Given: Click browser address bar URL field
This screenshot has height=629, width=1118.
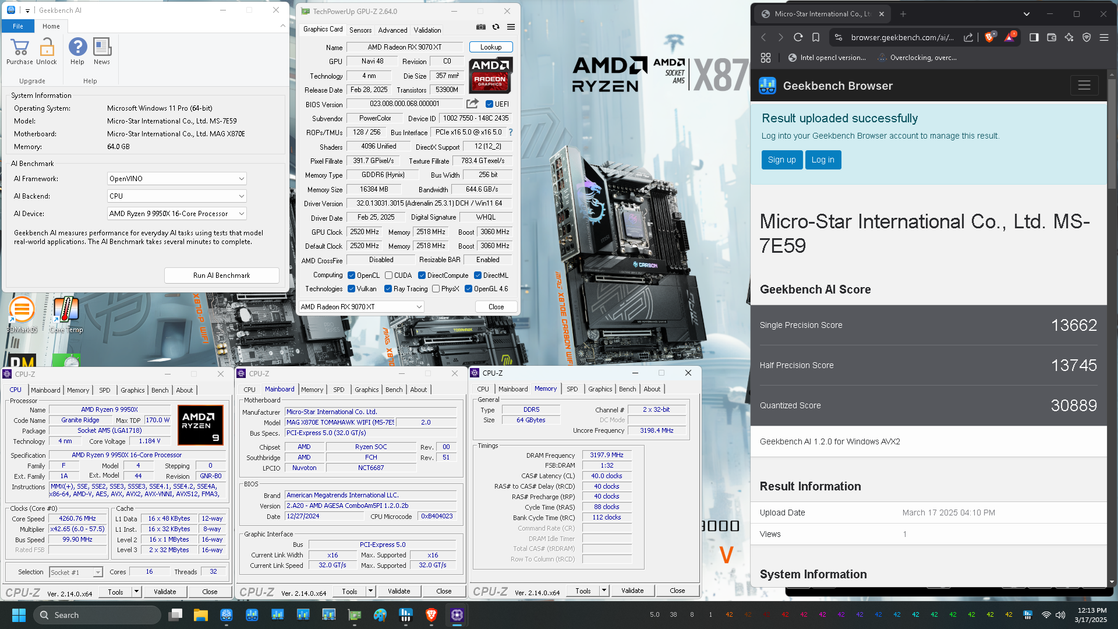Looking at the screenshot, I should tap(901, 37).
